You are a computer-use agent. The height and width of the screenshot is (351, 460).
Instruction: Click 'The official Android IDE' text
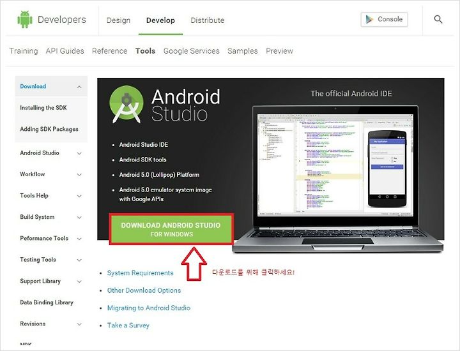(x=351, y=93)
